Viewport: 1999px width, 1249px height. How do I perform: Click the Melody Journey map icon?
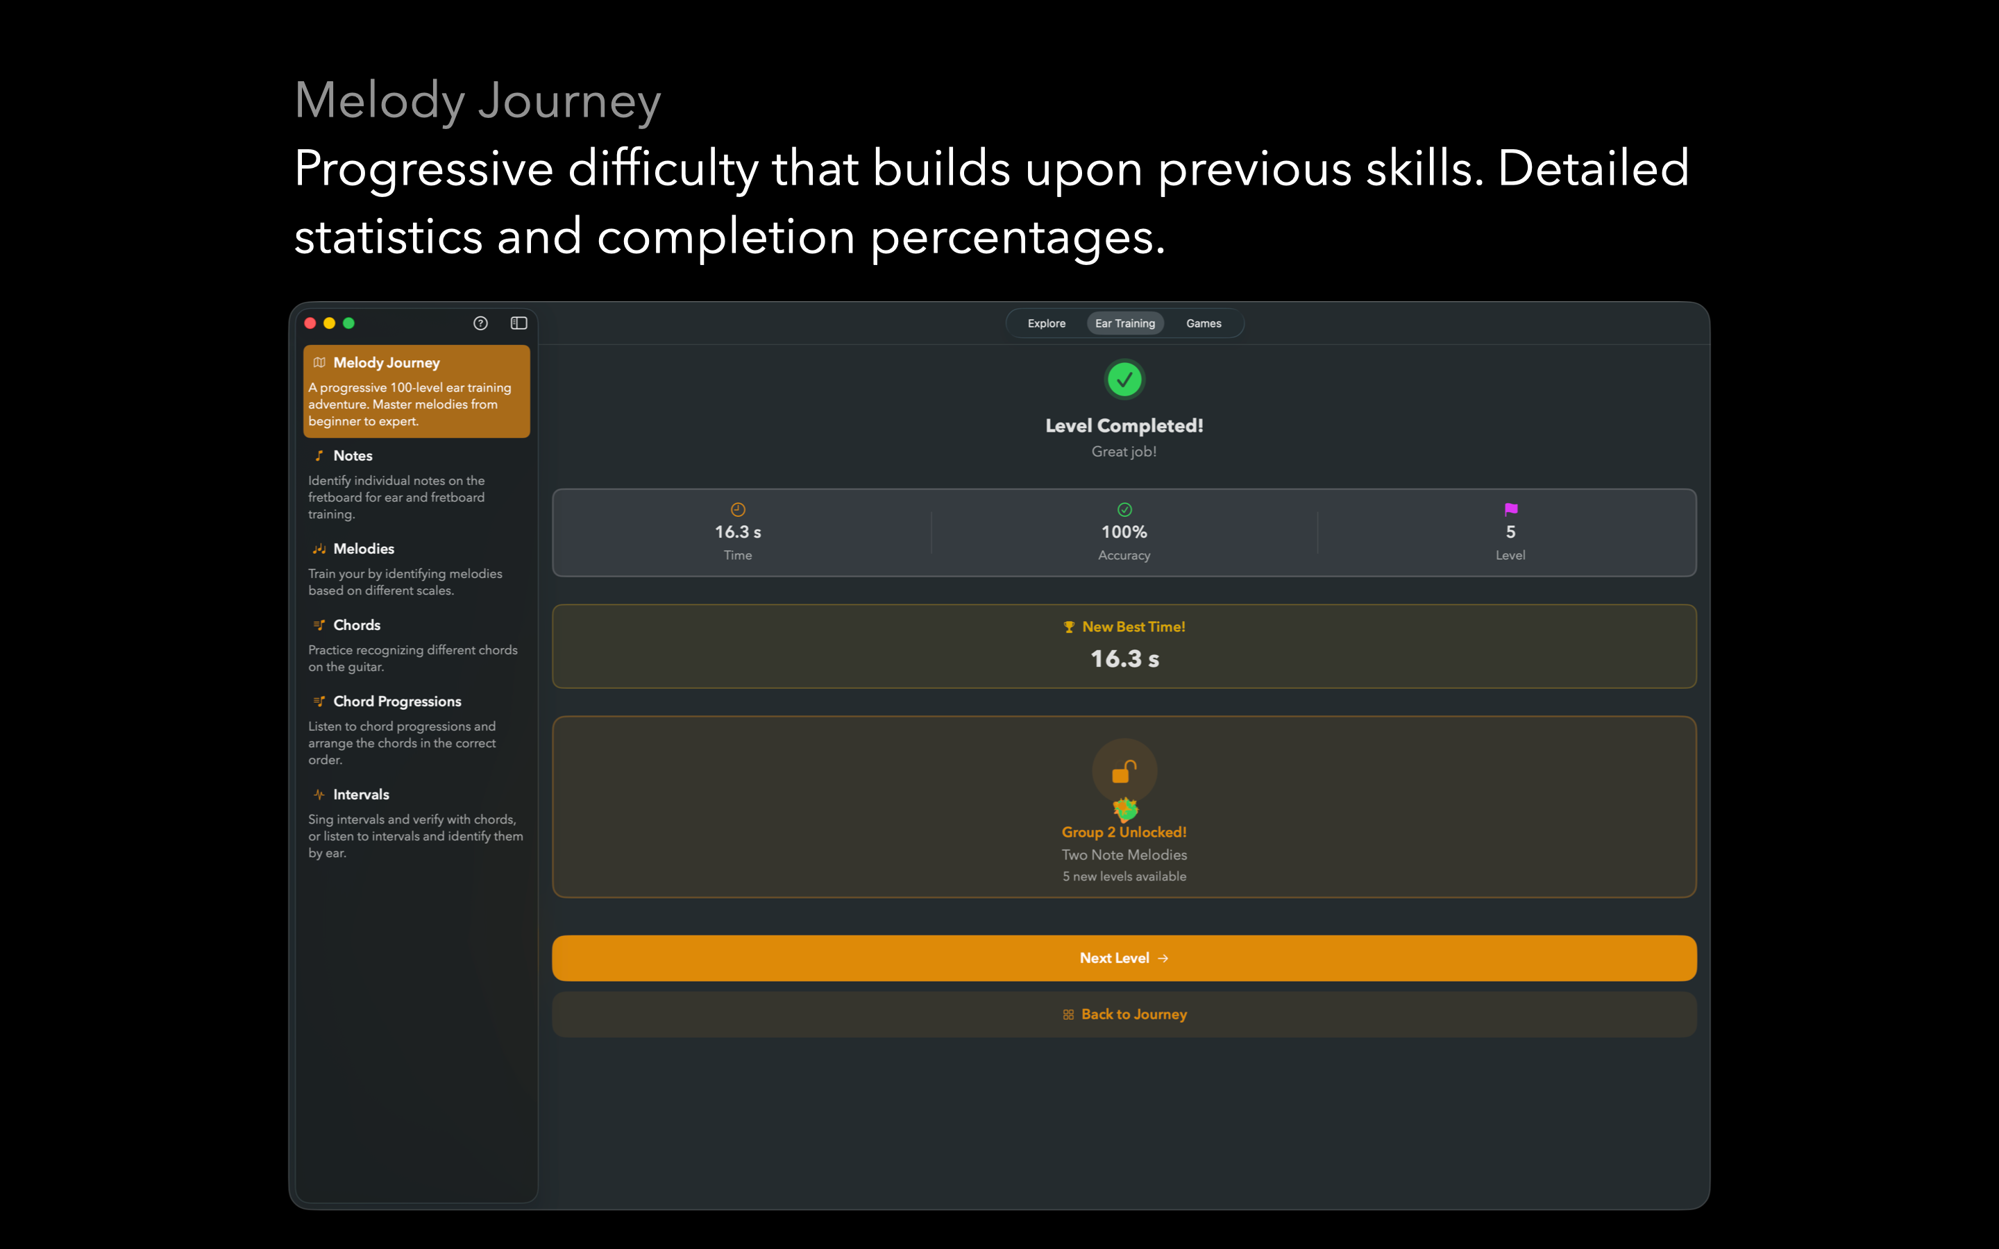tap(320, 363)
